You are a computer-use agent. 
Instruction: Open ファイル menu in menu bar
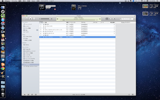point(14,1)
